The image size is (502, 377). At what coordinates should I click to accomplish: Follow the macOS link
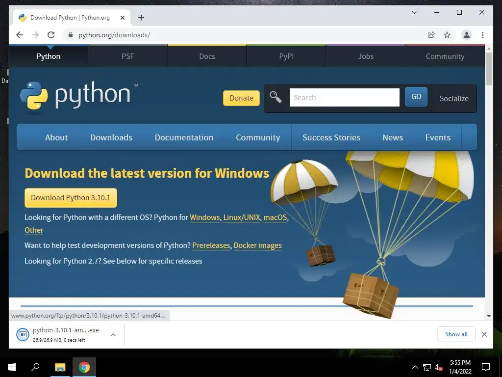tap(275, 217)
